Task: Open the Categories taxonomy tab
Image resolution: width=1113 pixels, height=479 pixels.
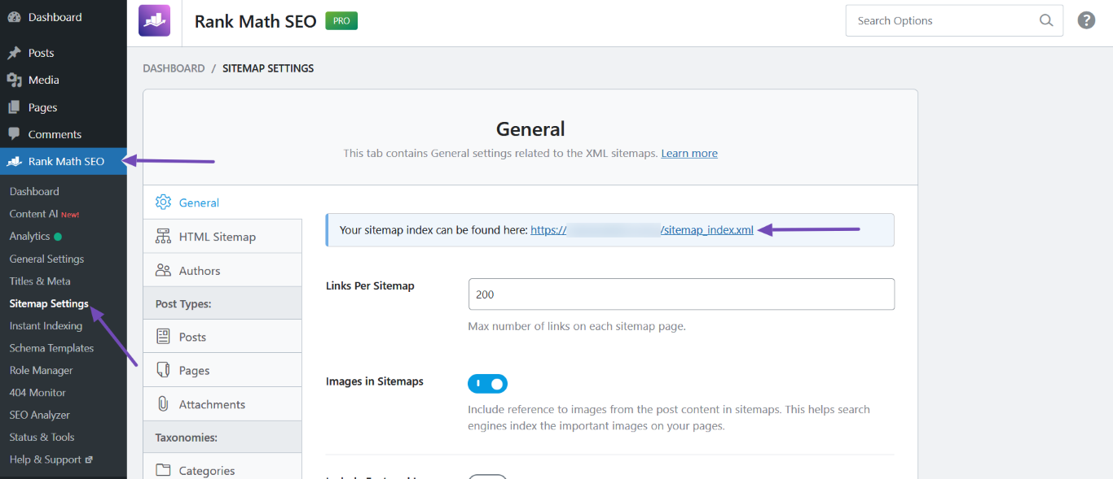Action: [x=222, y=470]
